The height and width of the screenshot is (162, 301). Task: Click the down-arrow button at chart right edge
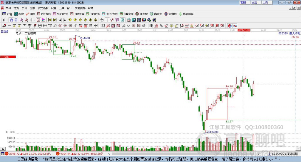click(298, 149)
